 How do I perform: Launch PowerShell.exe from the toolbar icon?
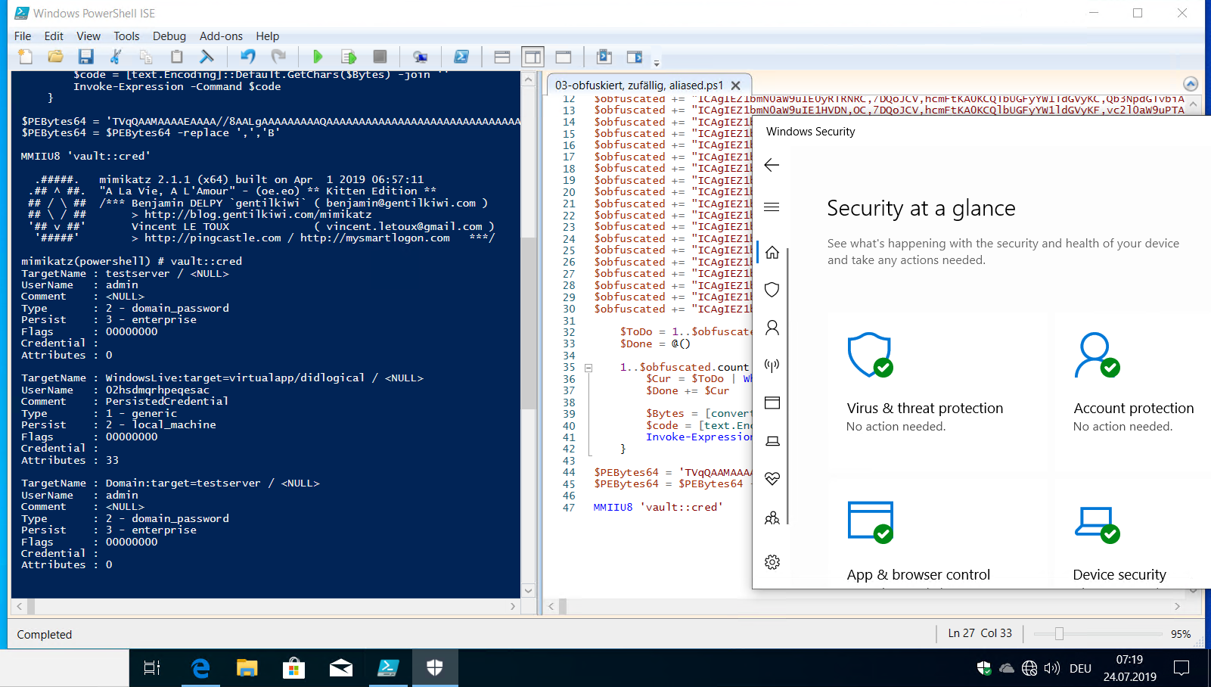461,57
